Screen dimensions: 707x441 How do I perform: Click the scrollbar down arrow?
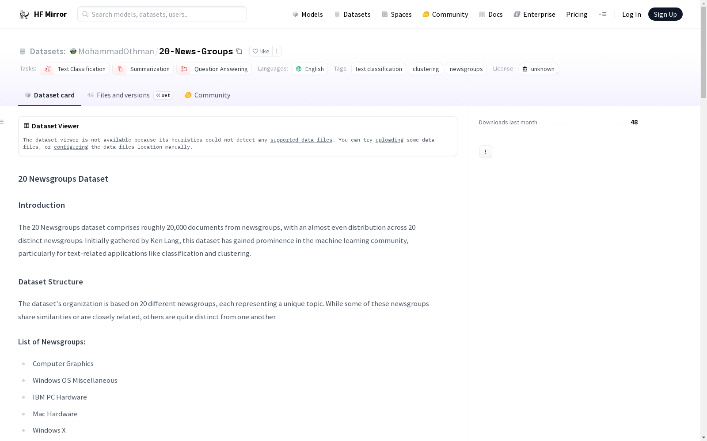click(x=703, y=437)
